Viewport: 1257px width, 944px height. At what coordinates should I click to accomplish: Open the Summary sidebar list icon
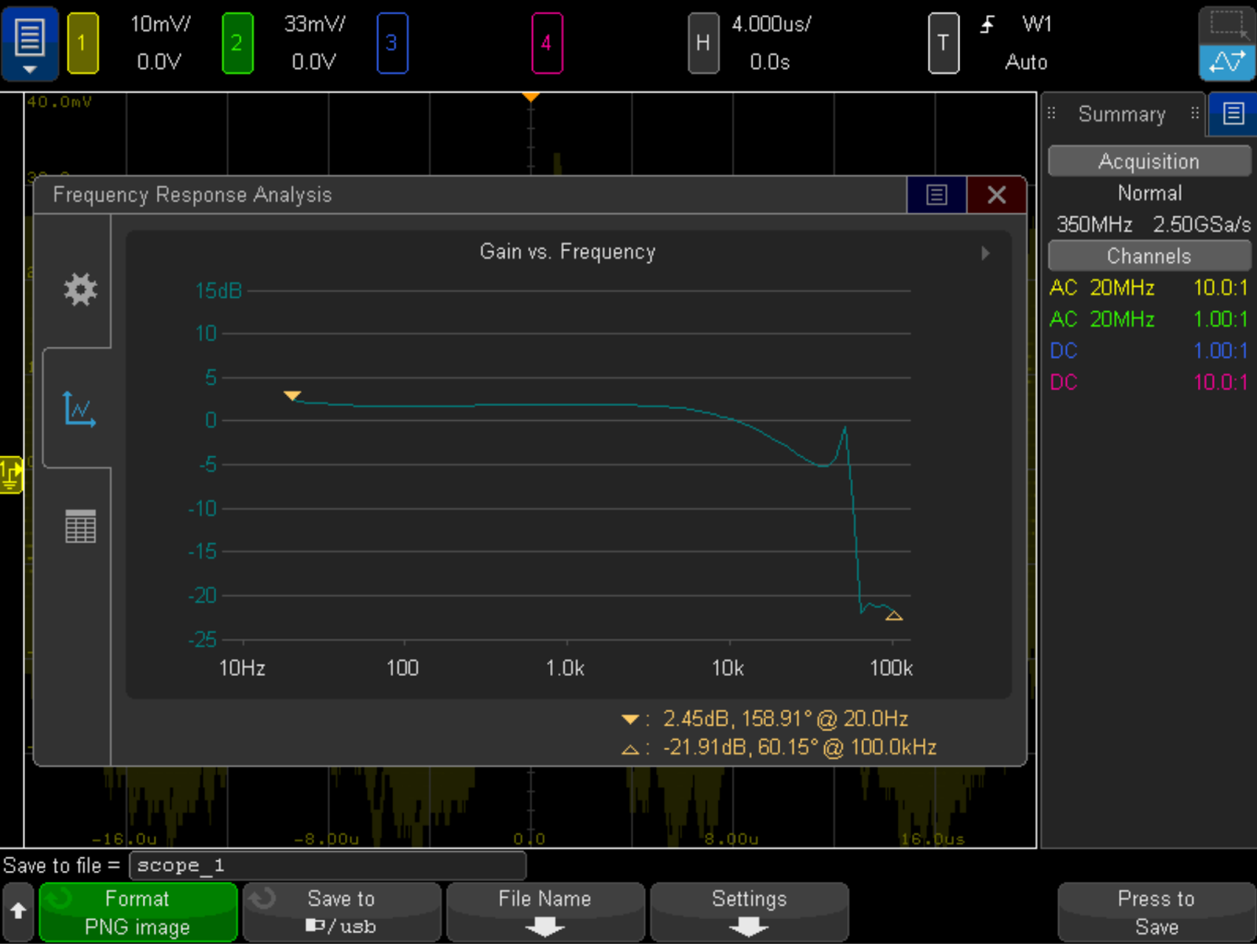click(1233, 114)
